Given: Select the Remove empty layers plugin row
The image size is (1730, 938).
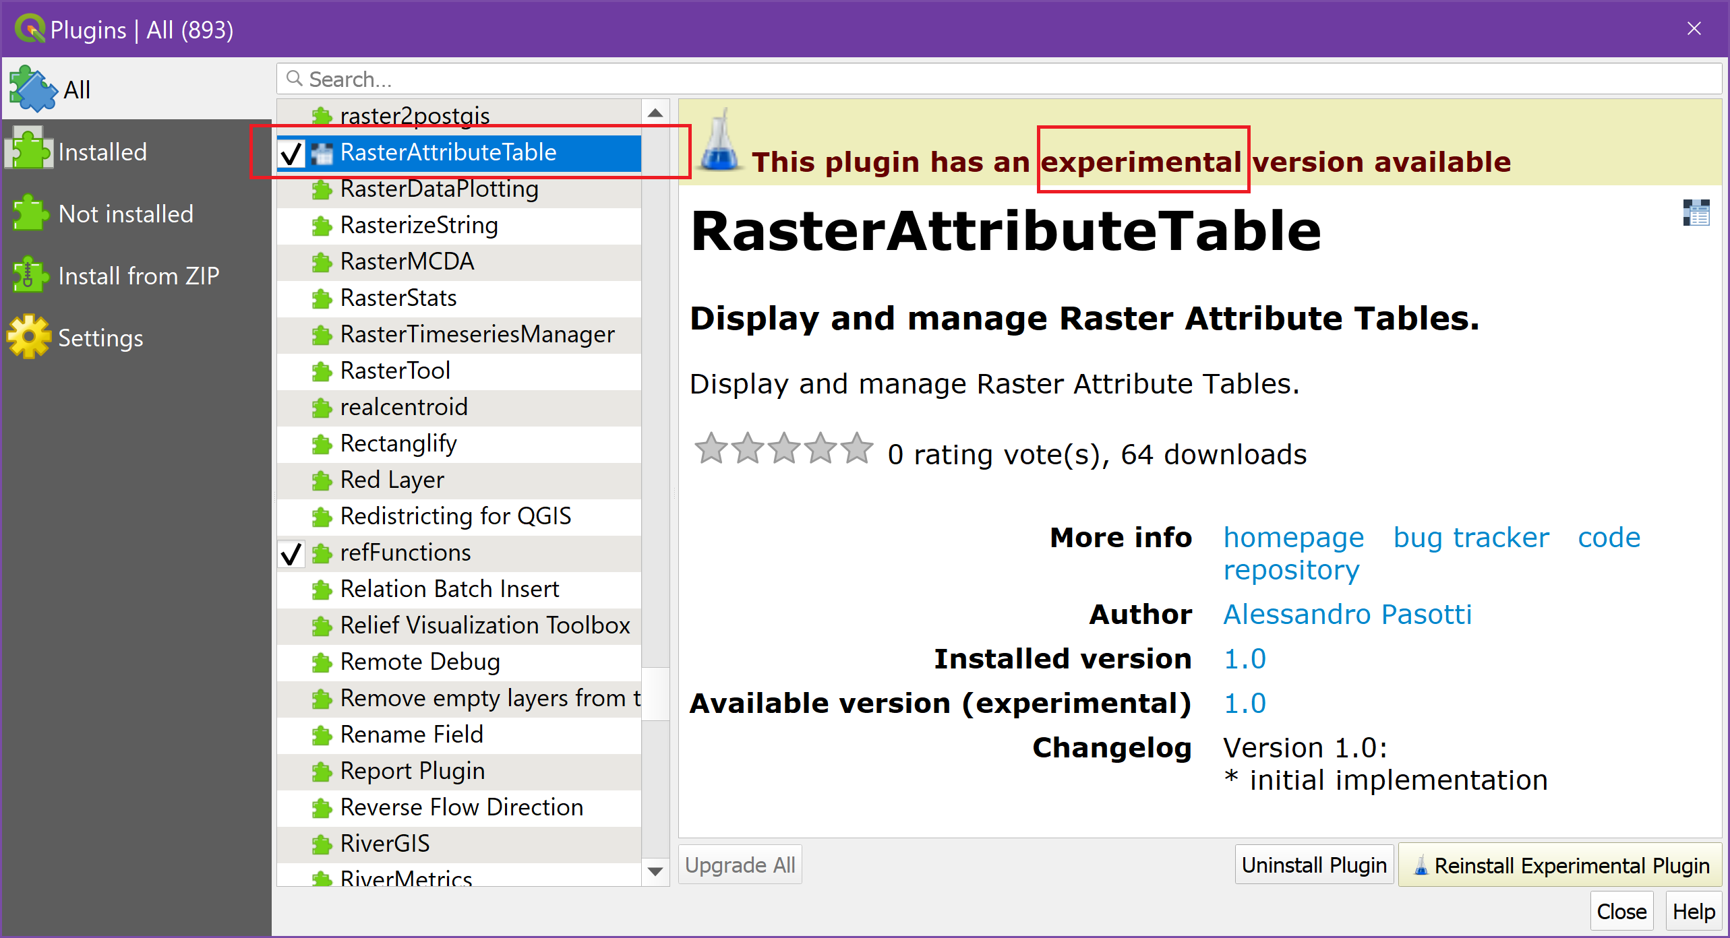Looking at the screenshot, I should point(459,699).
